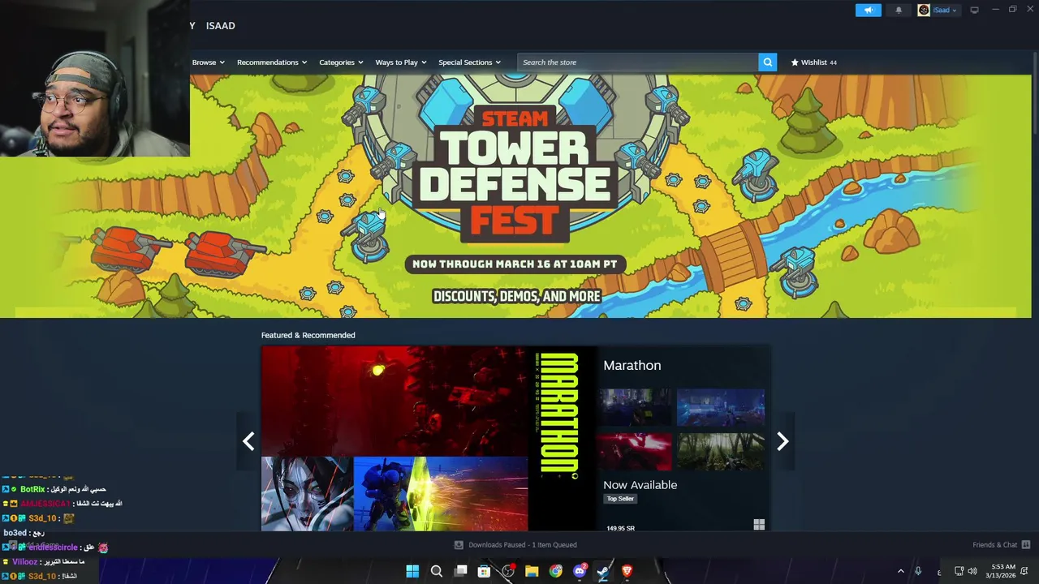The height and width of the screenshot is (584, 1039).
Task: Open Brave browser from taskbar
Action: tap(627, 571)
